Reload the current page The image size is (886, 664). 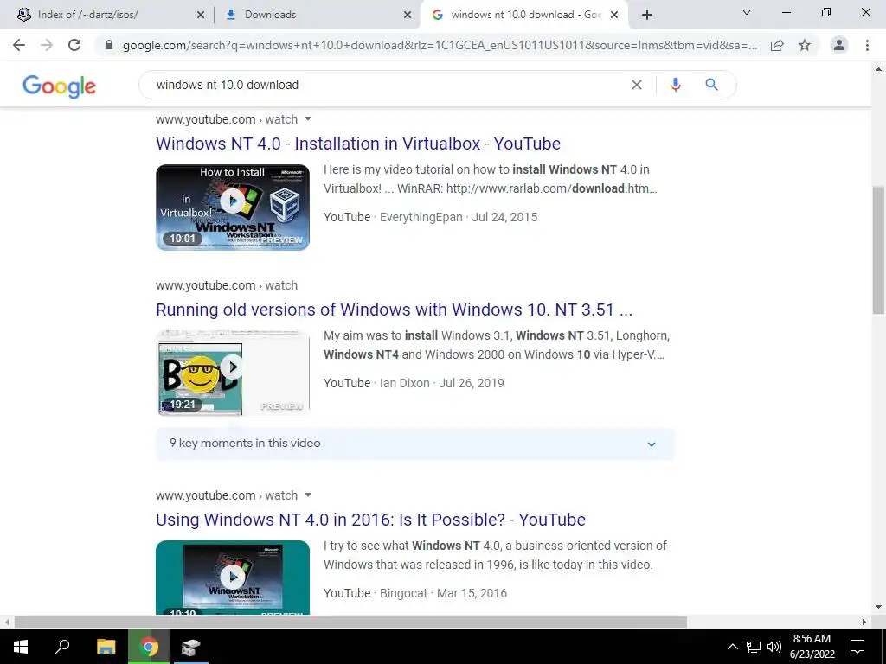(74, 45)
